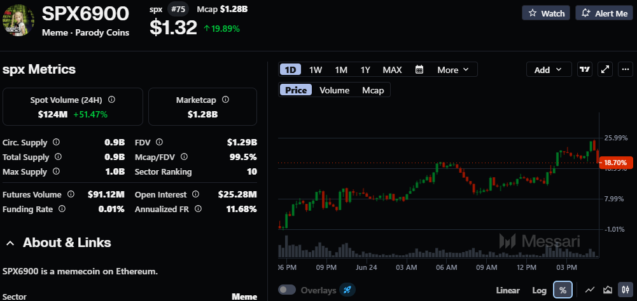Viewport: 637px width, 301px height.
Task: Click the Sector Ranking value 10
Action: pyautogui.click(x=252, y=171)
